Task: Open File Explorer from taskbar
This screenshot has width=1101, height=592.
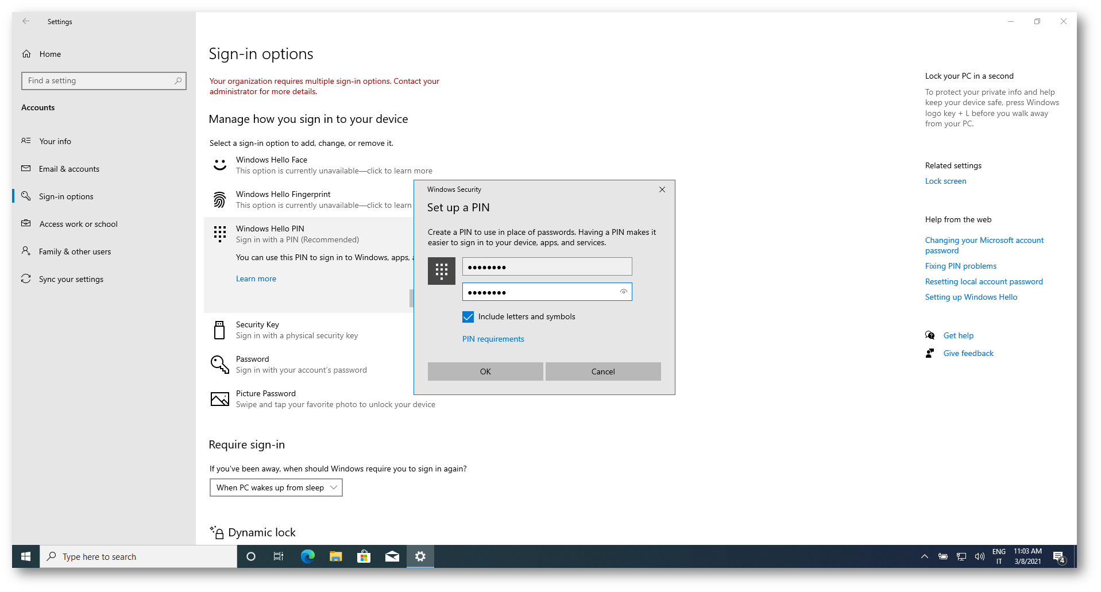Action: click(335, 556)
